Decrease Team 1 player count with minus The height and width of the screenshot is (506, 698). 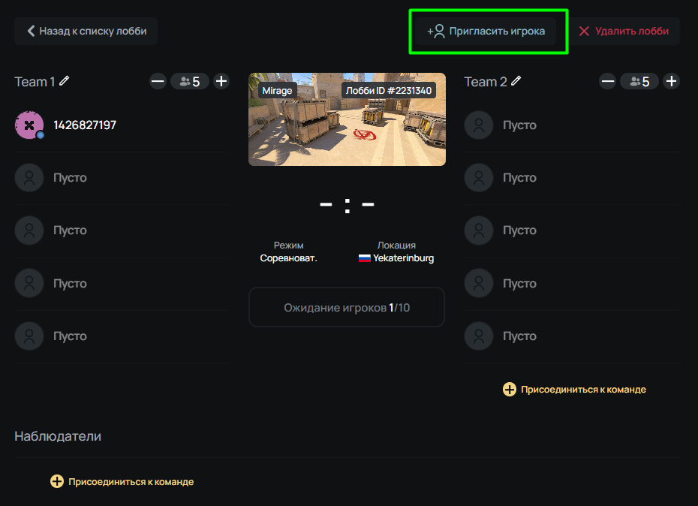[158, 82]
